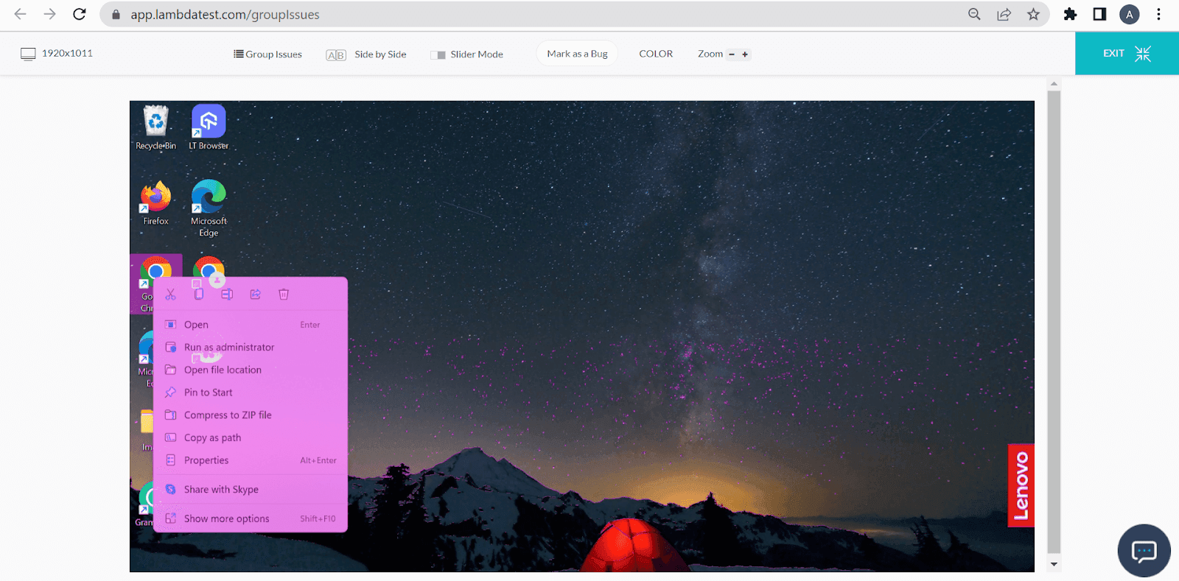Reload the page
Image resolution: width=1179 pixels, height=581 pixels.
point(80,15)
